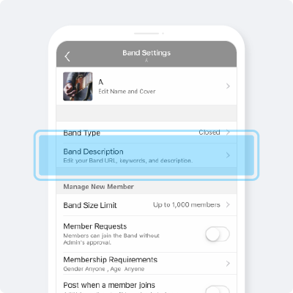Click the Member Requests label
This screenshot has width=293, height=293.
pyautogui.click(x=95, y=226)
